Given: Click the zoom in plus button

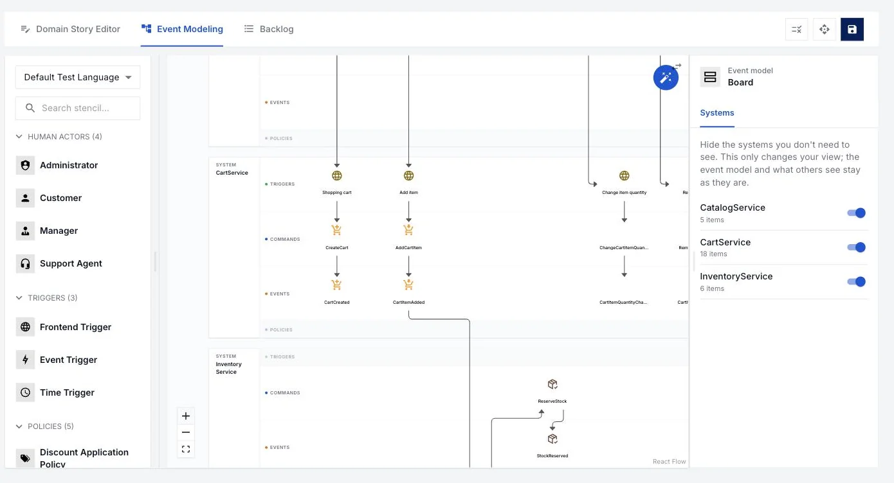Looking at the screenshot, I should click(x=186, y=416).
